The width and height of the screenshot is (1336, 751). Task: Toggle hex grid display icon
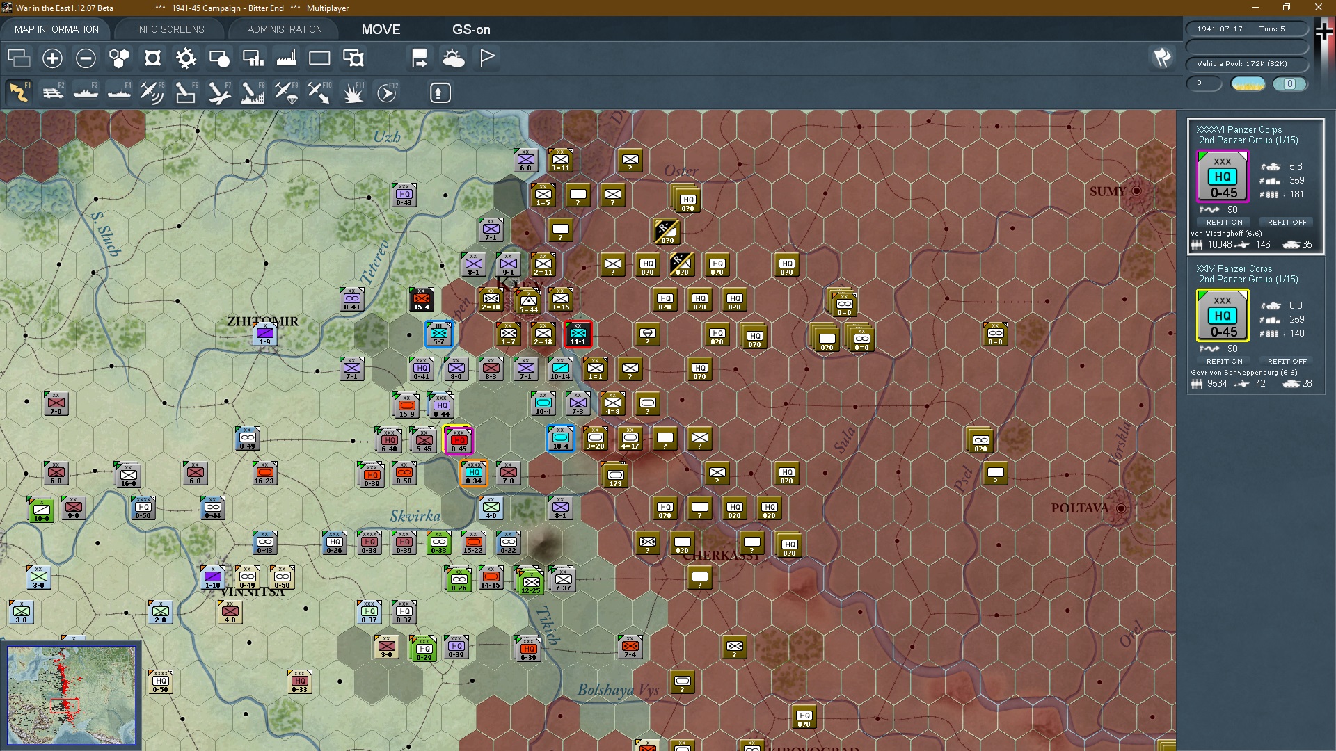[119, 58]
